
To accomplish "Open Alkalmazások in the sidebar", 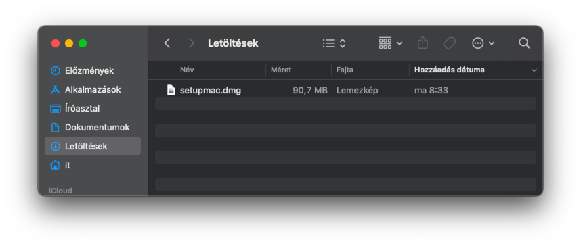I will (x=93, y=89).
